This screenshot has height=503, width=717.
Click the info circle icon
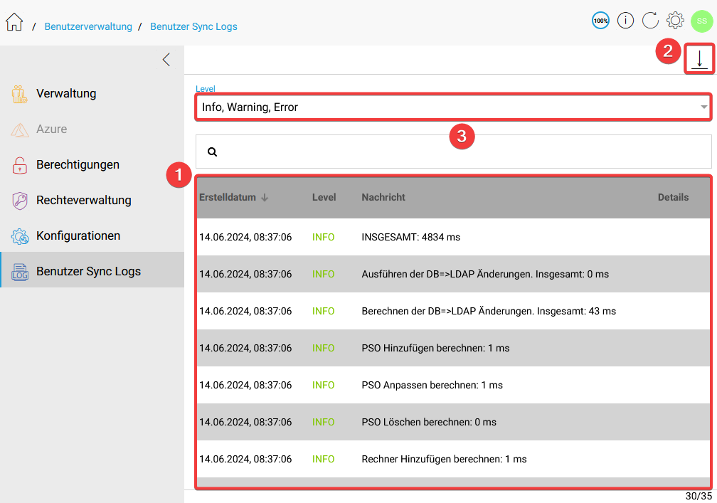click(625, 21)
